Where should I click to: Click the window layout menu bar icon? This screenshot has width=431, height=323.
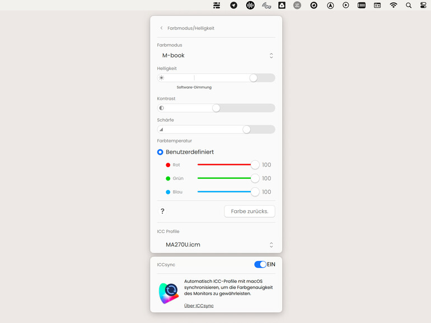coord(377,5)
